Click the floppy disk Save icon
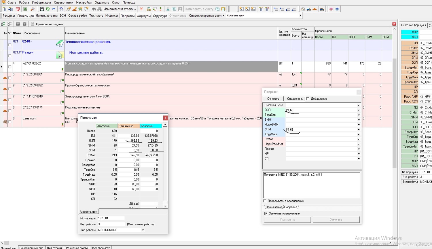This screenshot has height=249, width=432. pos(42,9)
